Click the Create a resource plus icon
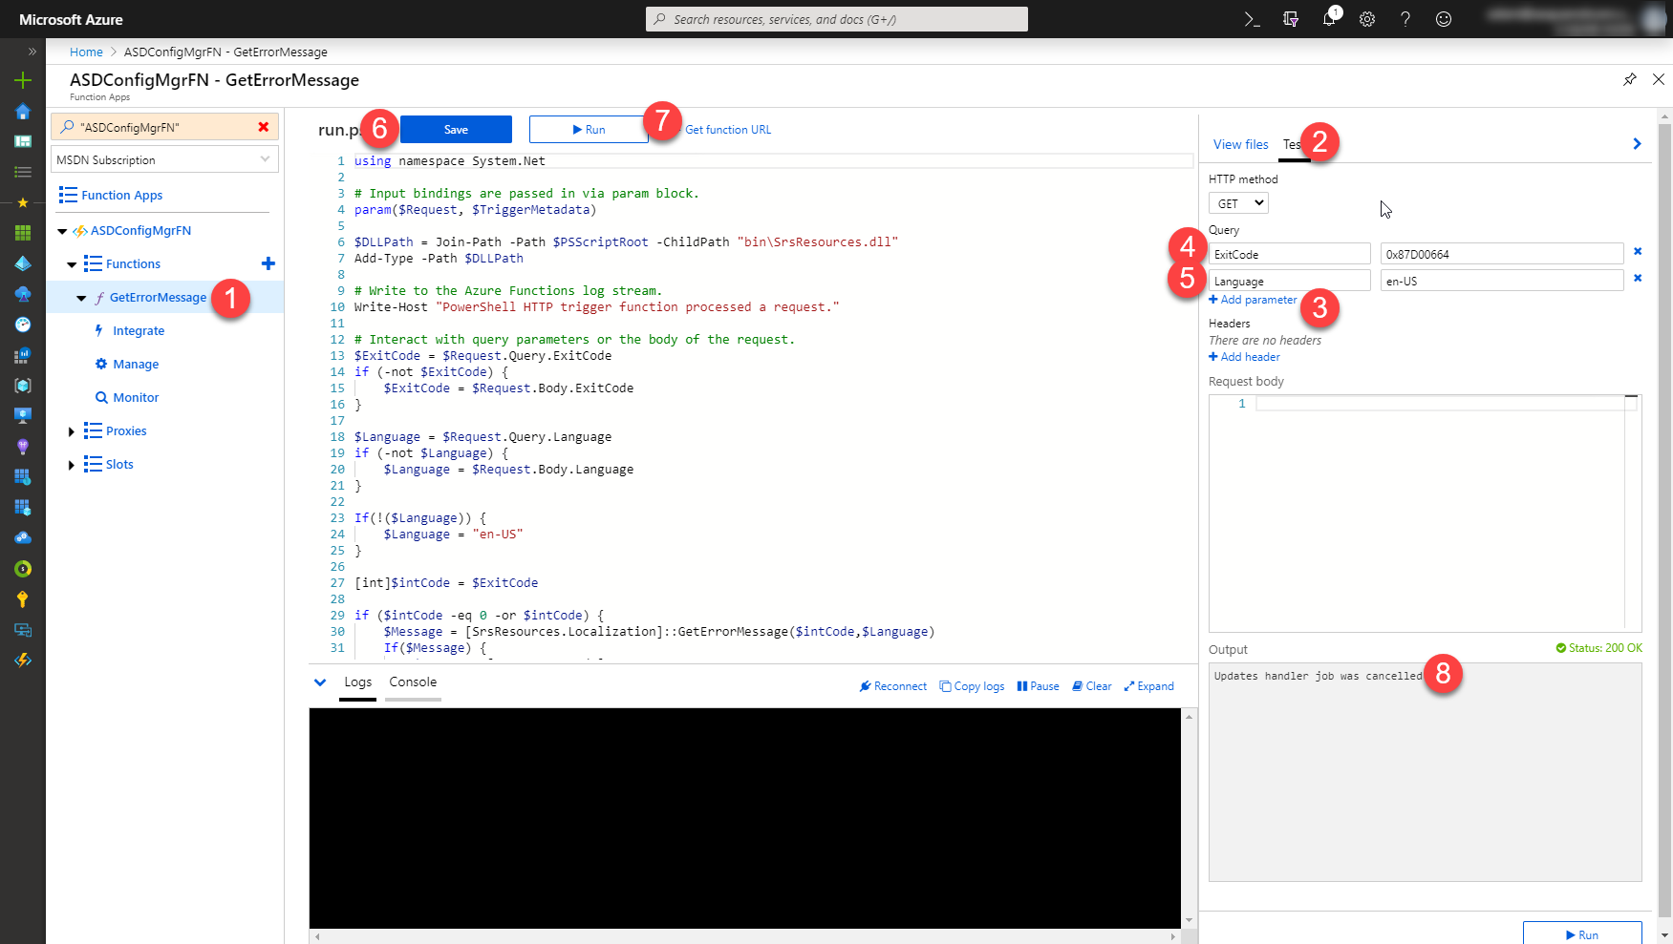 23,80
